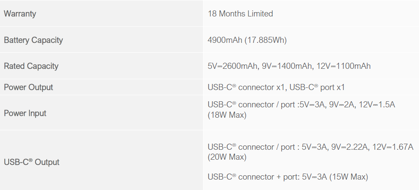Select the connector + port 15W Max line
The height and width of the screenshot is (190, 419).
(288, 177)
